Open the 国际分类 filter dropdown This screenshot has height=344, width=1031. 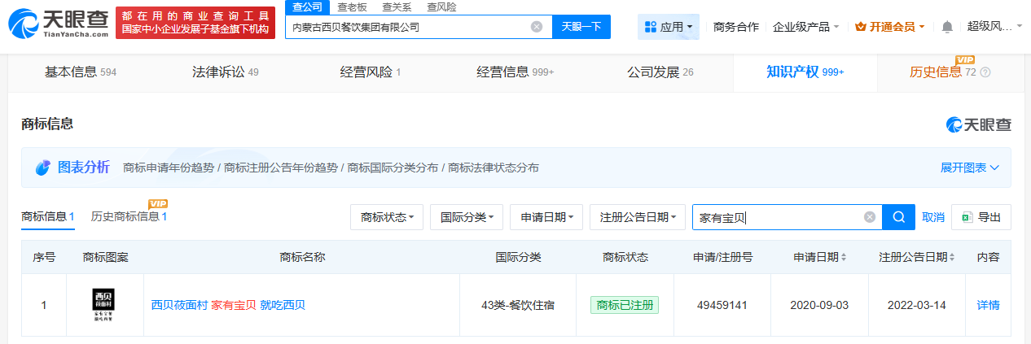coord(466,217)
